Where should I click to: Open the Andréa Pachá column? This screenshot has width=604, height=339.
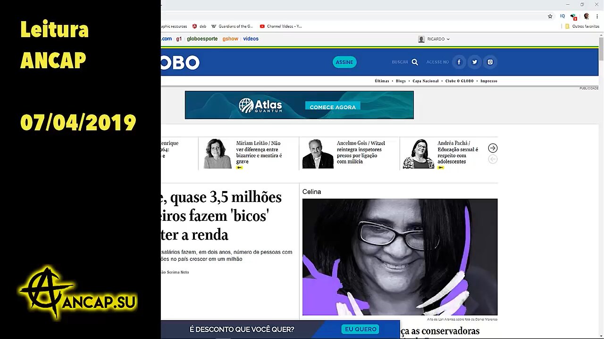click(458, 152)
